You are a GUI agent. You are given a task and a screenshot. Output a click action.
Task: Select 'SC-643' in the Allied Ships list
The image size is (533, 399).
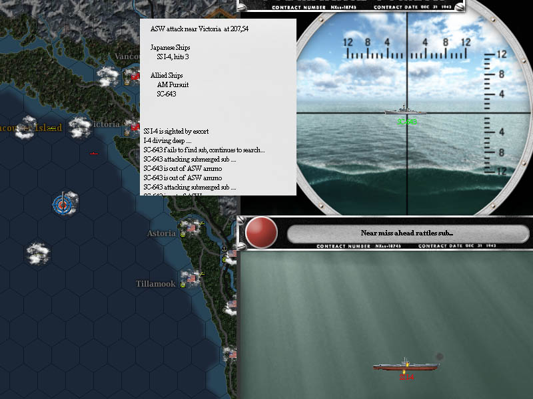point(167,94)
